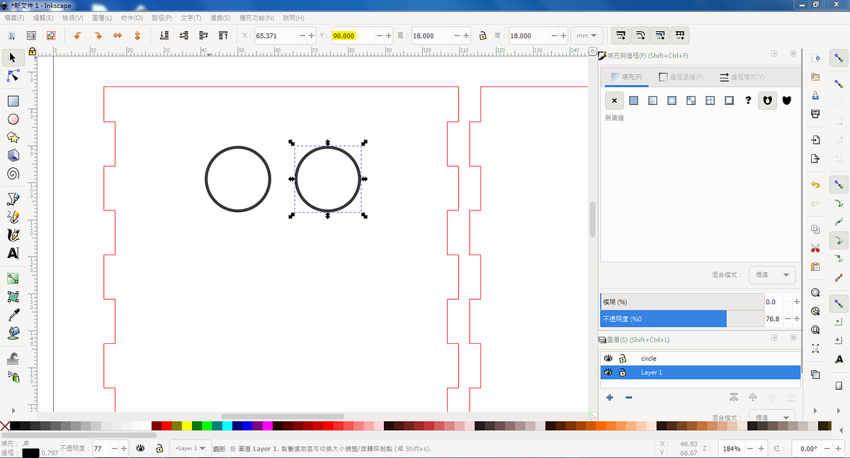Select the 'No paint' X fill option
This screenshot has height=458, width=850.
[614, 101]
